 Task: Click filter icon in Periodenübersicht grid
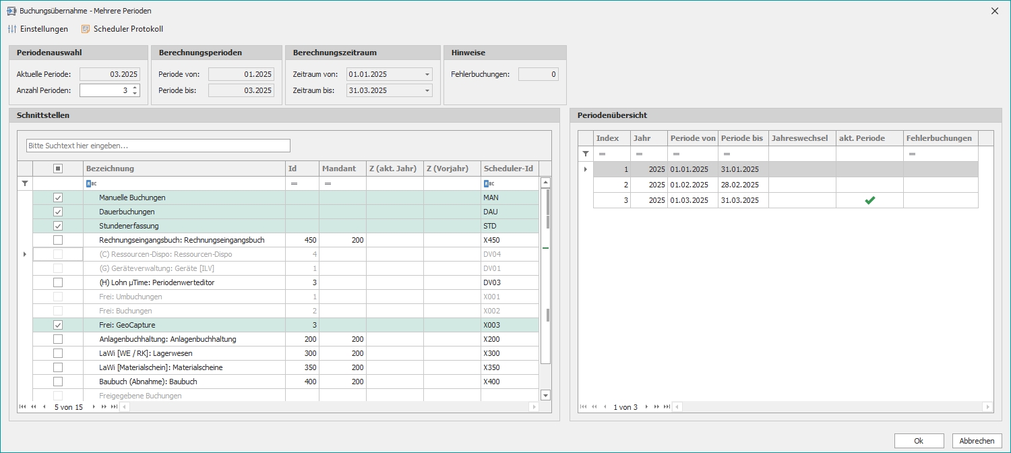click(x=585, y=154)
